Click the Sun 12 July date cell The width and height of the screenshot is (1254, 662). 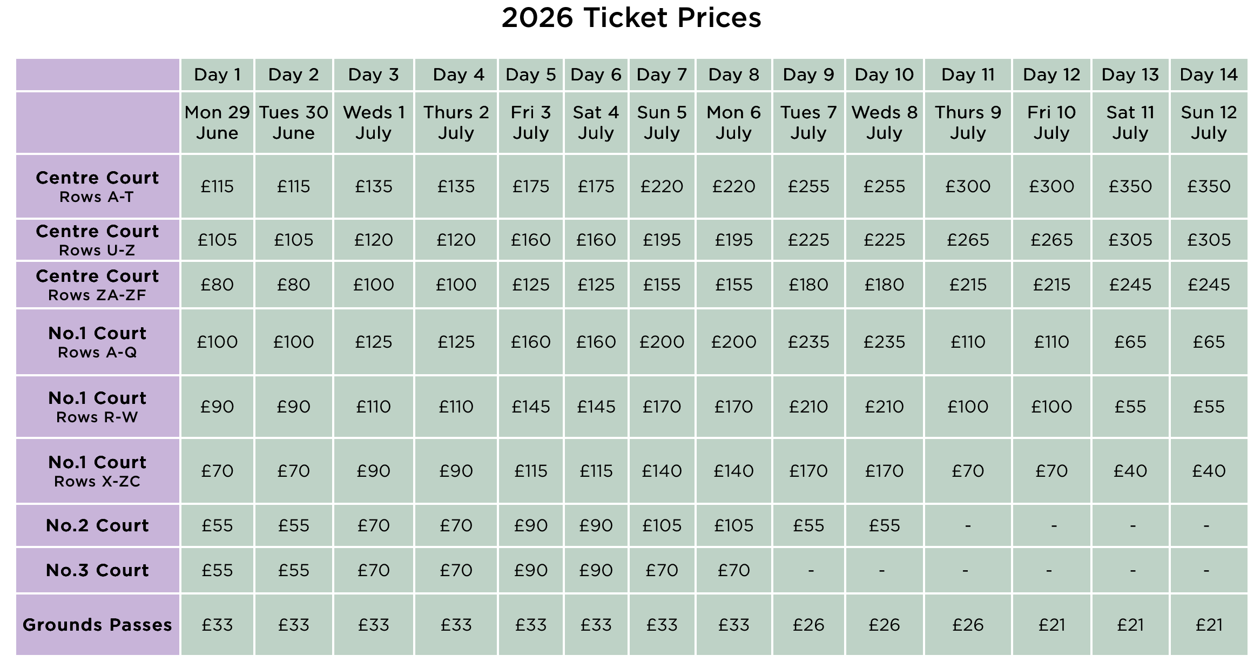(1209, 123)
